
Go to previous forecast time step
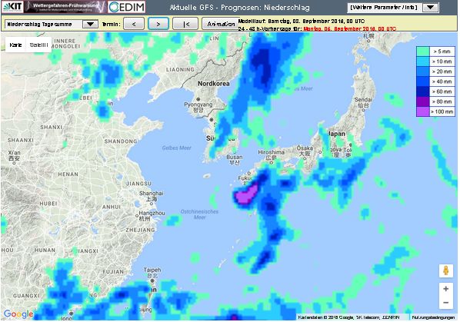(x=134, y=24)
